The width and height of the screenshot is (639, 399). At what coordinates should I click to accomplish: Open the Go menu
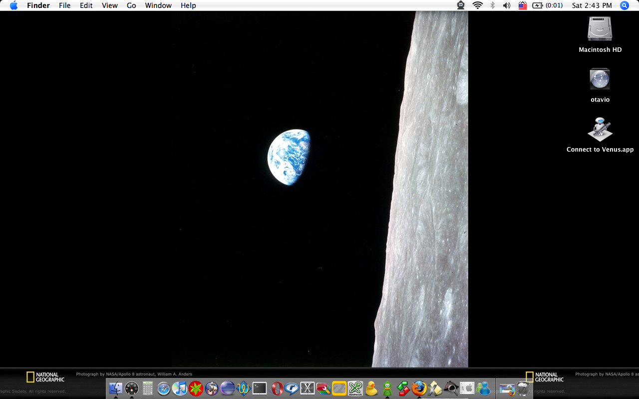[x=131, y=5]
